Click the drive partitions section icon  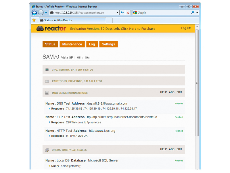(x=47, y=81)
